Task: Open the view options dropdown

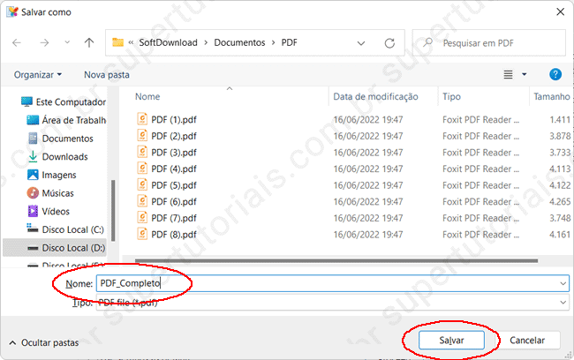Action: point(524,75)
